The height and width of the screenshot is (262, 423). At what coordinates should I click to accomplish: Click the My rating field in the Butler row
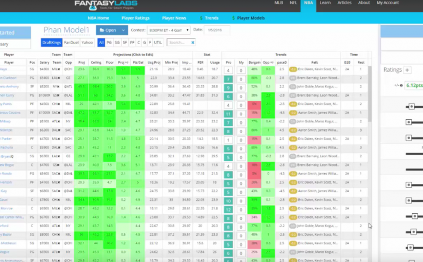pyautogui.click(x=241, y=236)
